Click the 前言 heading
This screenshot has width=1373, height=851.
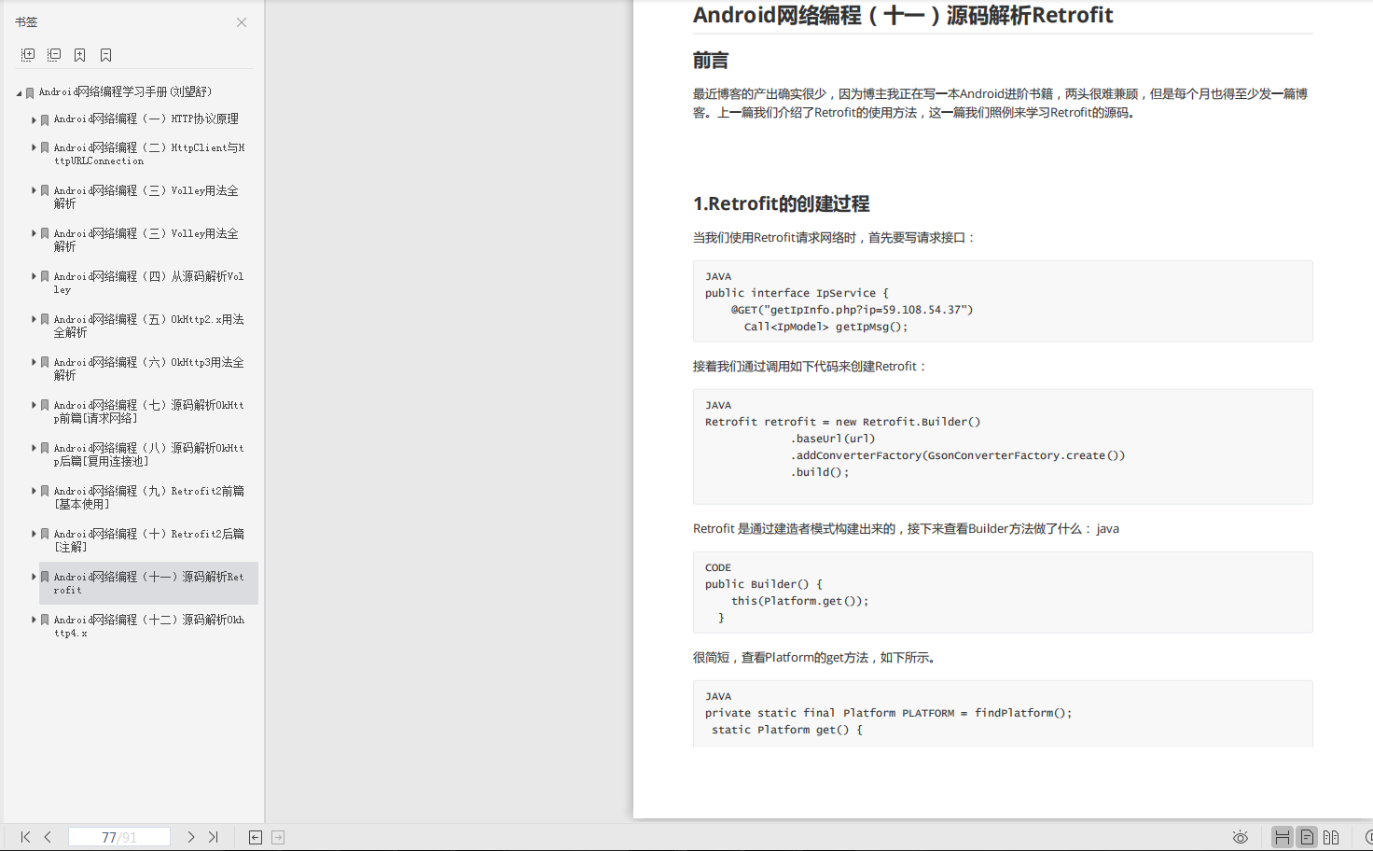pos(711,61)
